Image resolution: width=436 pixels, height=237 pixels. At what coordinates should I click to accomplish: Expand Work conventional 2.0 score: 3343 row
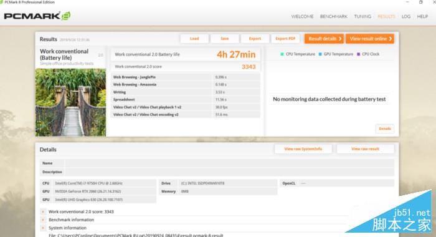(43, 211)
